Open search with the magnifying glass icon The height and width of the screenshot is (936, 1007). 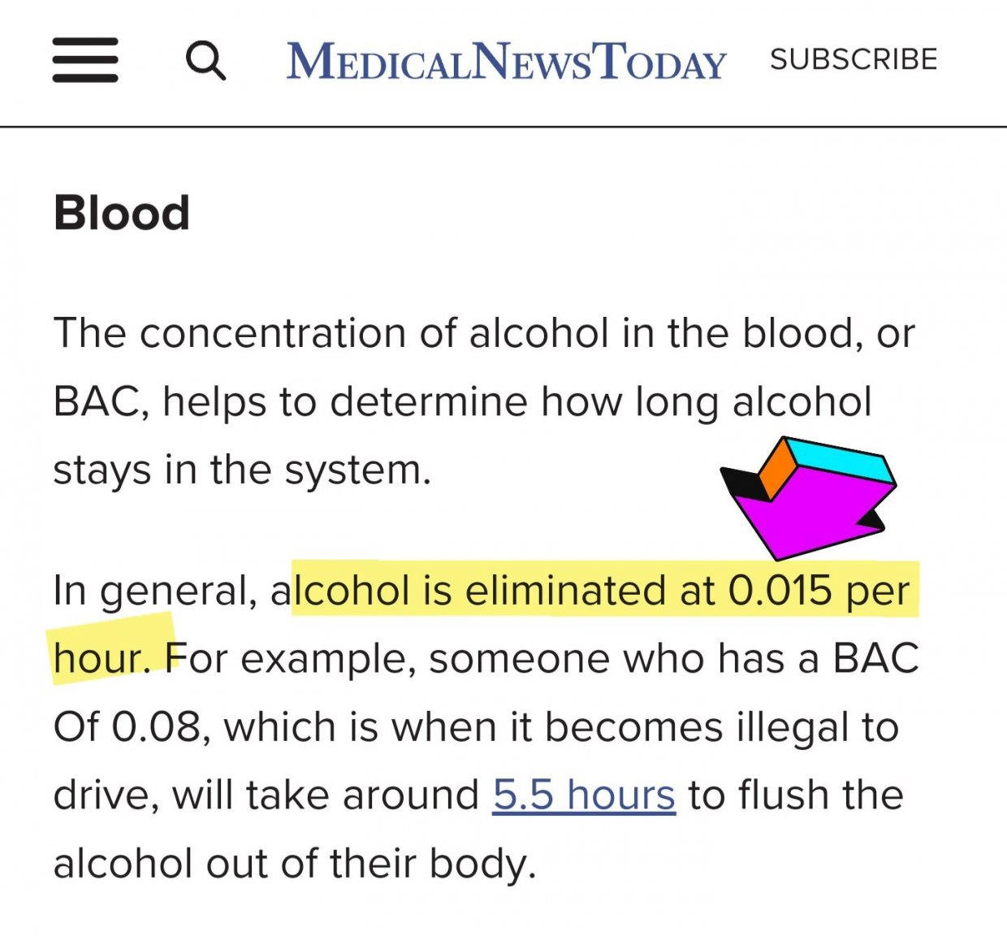(x=205, y=60)
